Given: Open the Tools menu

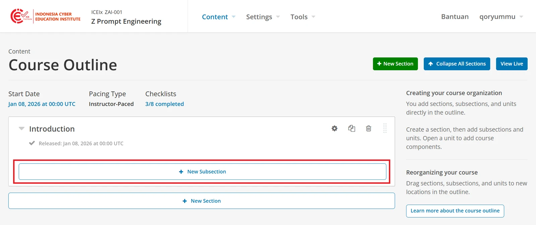Looking at the screenshot, I should point(303,17).
